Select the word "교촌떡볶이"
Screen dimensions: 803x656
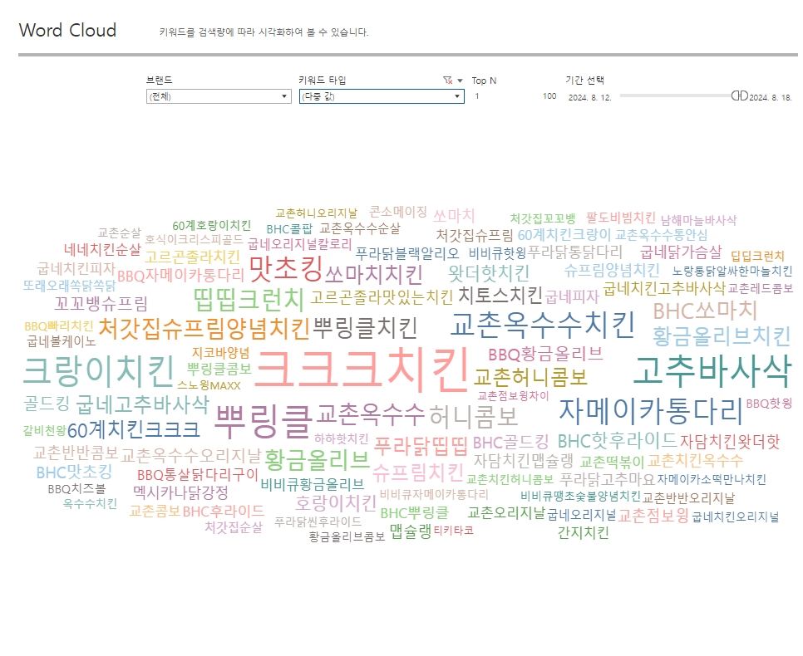pyautogui.click(x=612, y=462)
